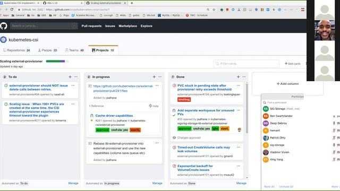Click Ben Swartzlander's avatar in participants
340x191 pixels.
(x=266, y=116)
